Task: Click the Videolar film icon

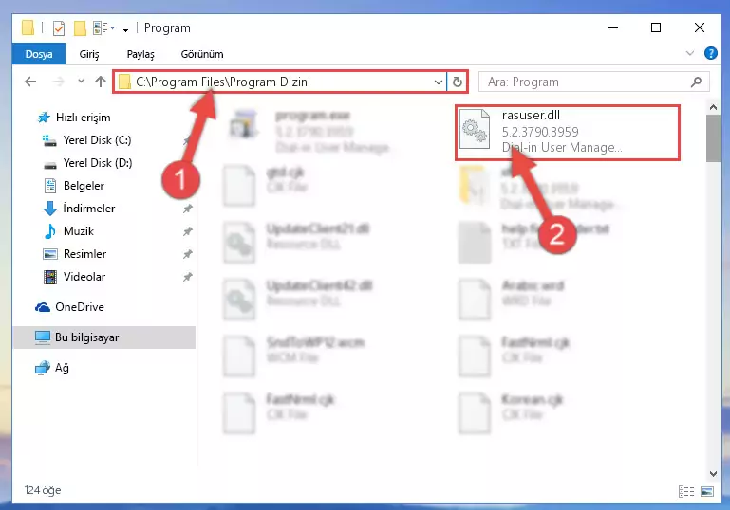Action: pos(49,277)
